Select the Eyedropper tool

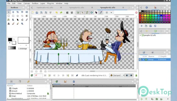[27, 20]
